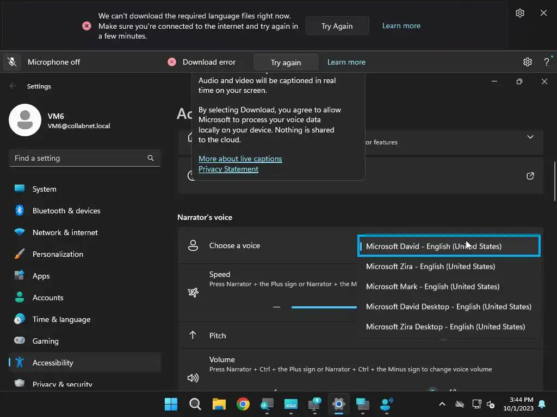Open Voice access app from taskbar
Image resolution: width=557 pixels, height=417 pixels.
pyautogui.click(x=387, y=404)
